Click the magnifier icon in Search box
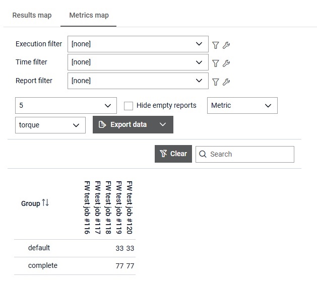Screen dimensions: 317x281 [x=203, y=154]
